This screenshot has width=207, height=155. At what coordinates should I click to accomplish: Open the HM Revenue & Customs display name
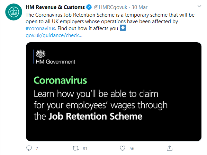55,7
